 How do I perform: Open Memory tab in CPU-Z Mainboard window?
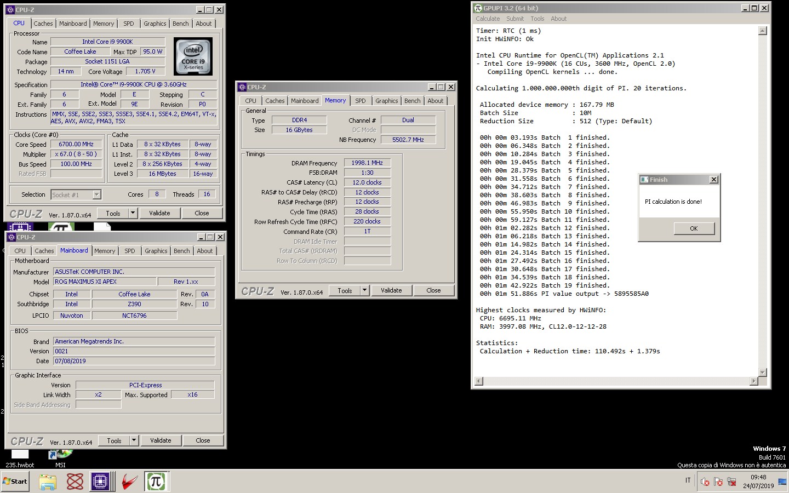[x=105, y=251]
